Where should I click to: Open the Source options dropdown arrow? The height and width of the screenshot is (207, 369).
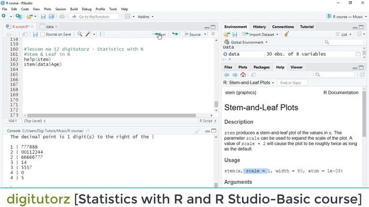tap(205, 34)
